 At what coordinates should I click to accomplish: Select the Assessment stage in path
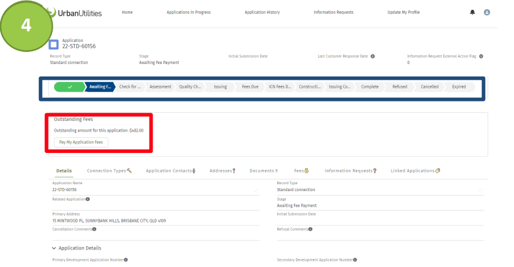click(x=160, y=86)
